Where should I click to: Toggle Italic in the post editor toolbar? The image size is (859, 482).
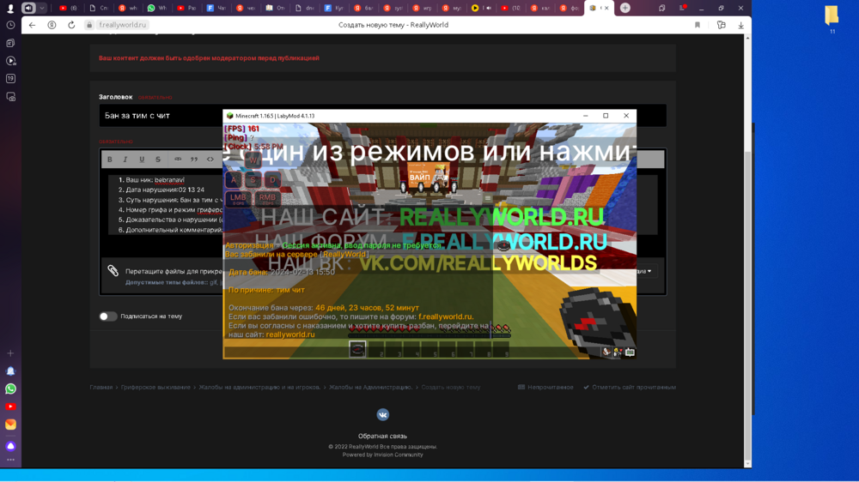tap(125, 160)
